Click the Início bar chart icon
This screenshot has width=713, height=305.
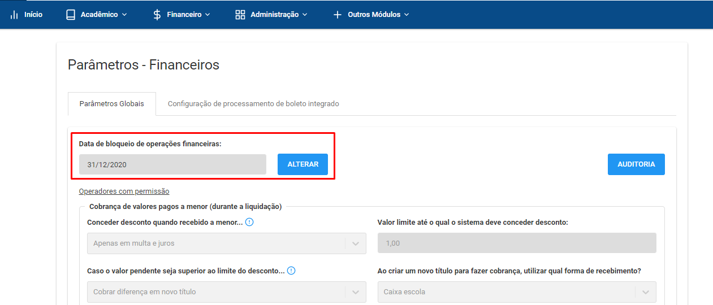coord(15,15)
